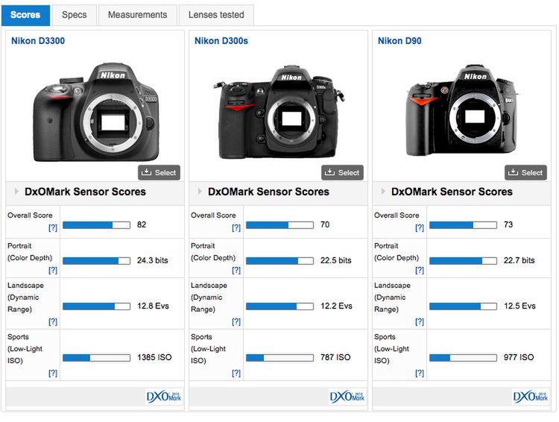559x422 pixels.
Task: Click the Nikon D3300 camera image
Action: [96, 113]
